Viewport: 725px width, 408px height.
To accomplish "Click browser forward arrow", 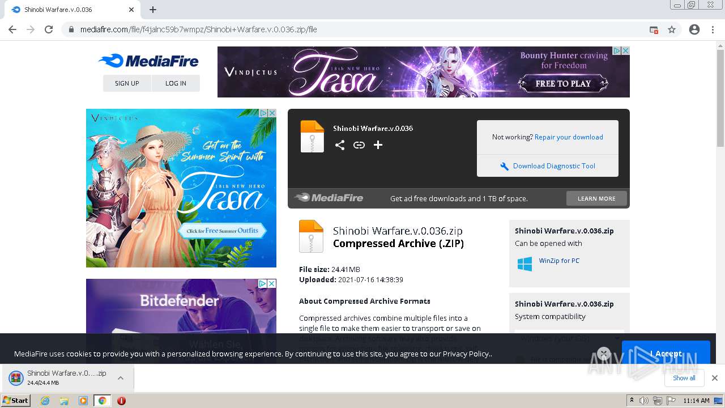I will click(31, 29).
